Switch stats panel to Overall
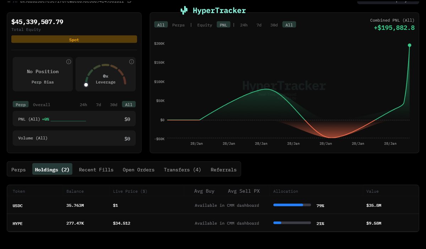This screenshot has width=426, height=249. tap(42, 105)
